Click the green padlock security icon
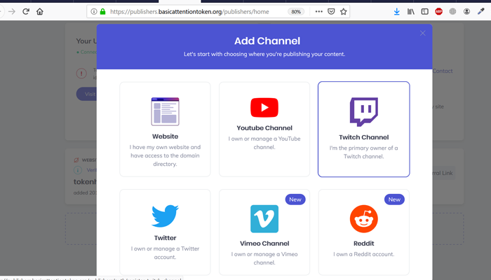Viewport: 491px width, 280px height. [102, 12]
